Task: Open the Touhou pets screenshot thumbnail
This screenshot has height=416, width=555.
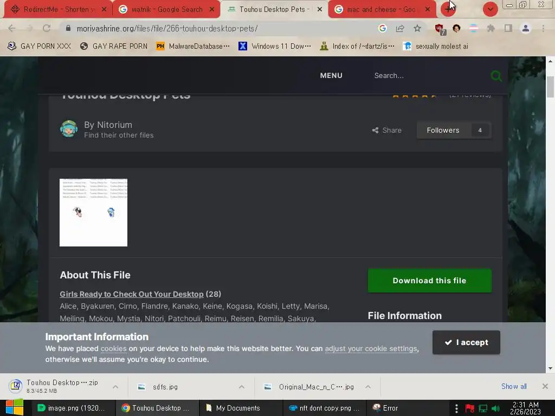Action: tap(93, 212)
